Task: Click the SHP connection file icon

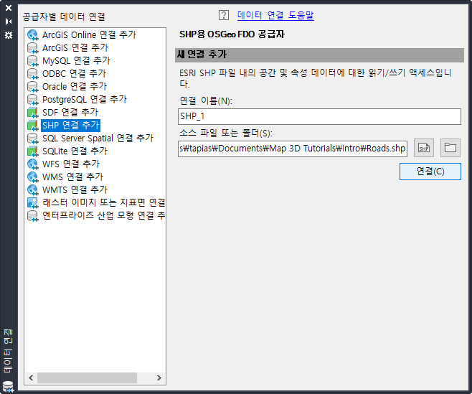Action: coord(33,126)
